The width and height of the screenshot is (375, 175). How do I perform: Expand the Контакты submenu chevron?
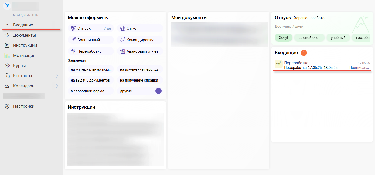pos(57,76)
